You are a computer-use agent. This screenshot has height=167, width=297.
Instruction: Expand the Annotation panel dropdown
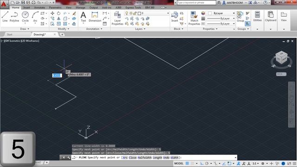tap(94, 29)
